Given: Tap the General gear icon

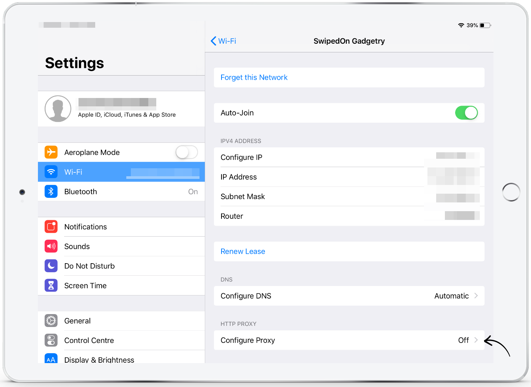Looking at the screenshot, I should [51, 321].
